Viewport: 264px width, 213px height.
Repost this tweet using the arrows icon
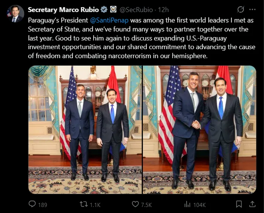(84, 204)
